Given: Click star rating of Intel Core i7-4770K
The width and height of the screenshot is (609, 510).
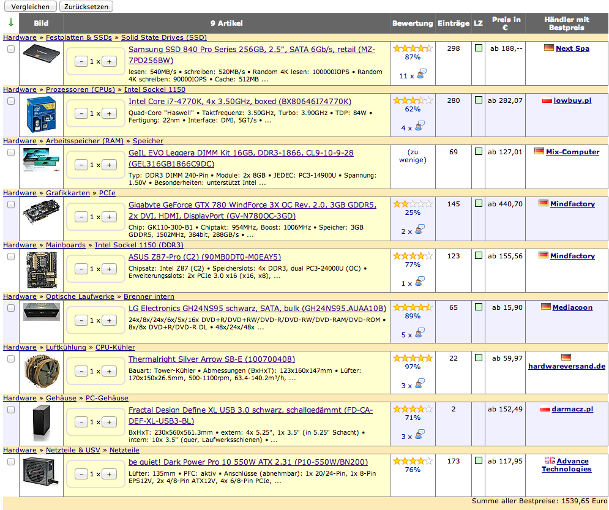Looking at the screenshot, I should [x=413, y=100].
